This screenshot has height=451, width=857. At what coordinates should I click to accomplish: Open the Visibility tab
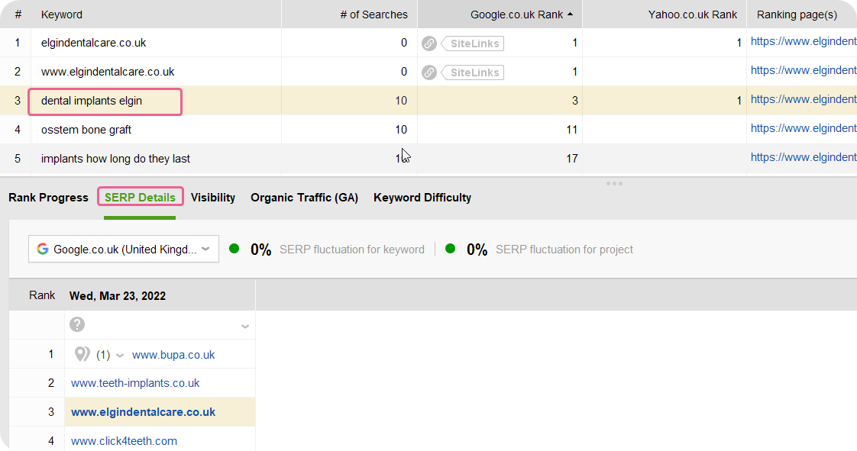(212, 198)
